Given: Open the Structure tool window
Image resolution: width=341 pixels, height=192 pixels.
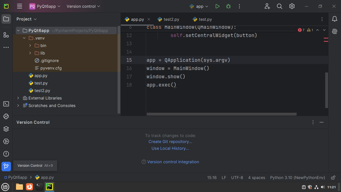Looking at the screenshot, I should 6,35.
